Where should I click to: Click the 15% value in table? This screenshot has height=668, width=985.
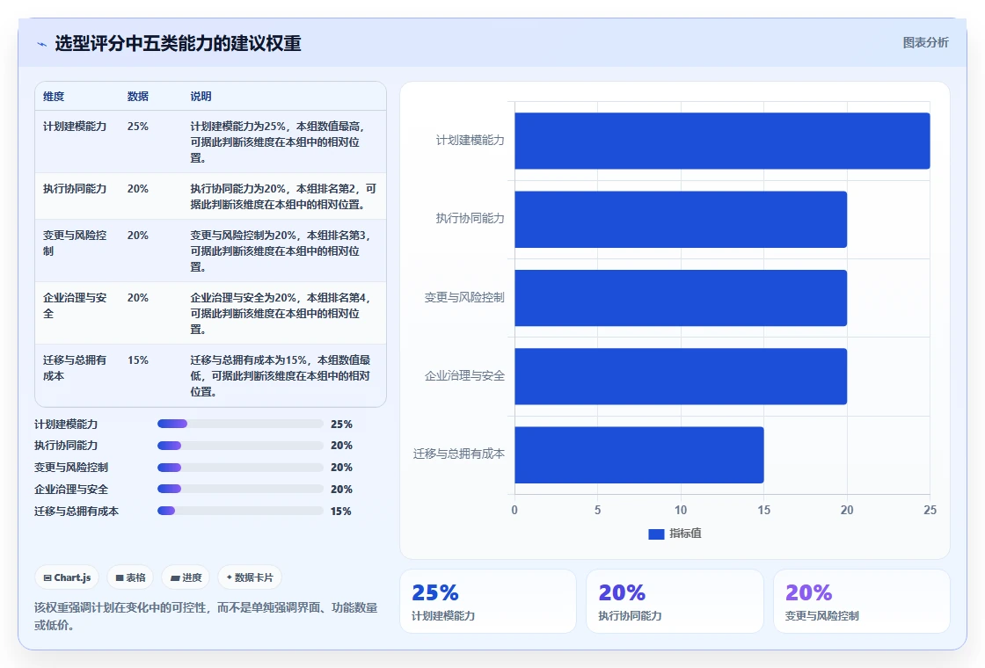click(137, 360)
